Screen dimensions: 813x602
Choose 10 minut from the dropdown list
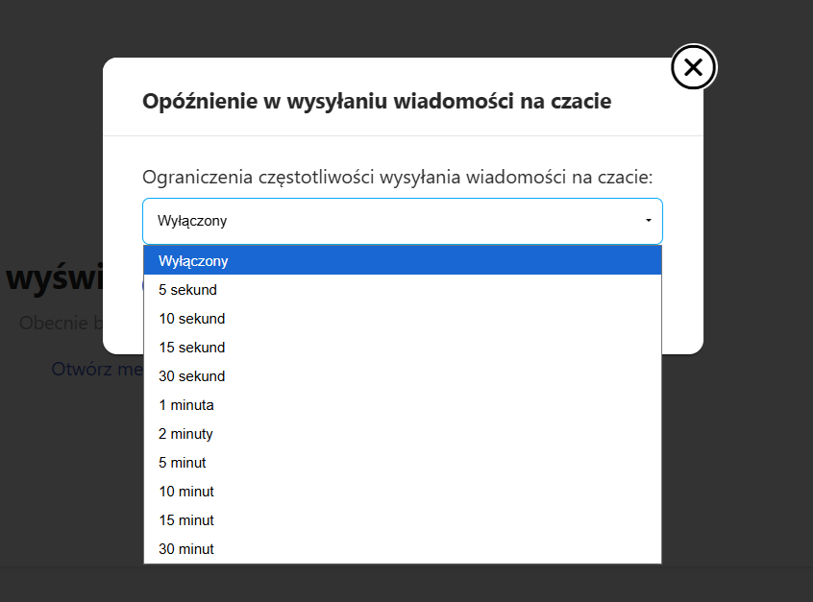coord(403,492)
